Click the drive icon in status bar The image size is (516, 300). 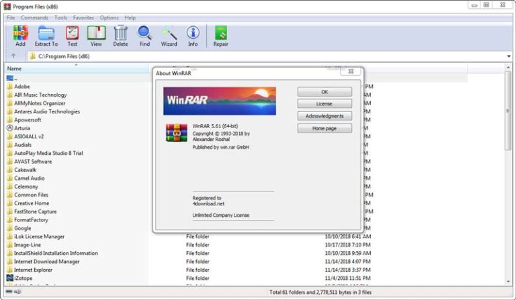point(9,292)
